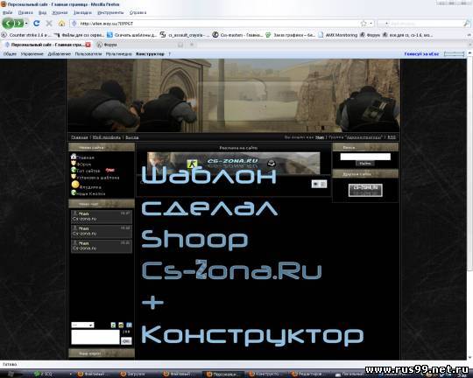Go to the Home page house icon
Viewport: 473px width, 378px height.
click(x=62, y=24)
